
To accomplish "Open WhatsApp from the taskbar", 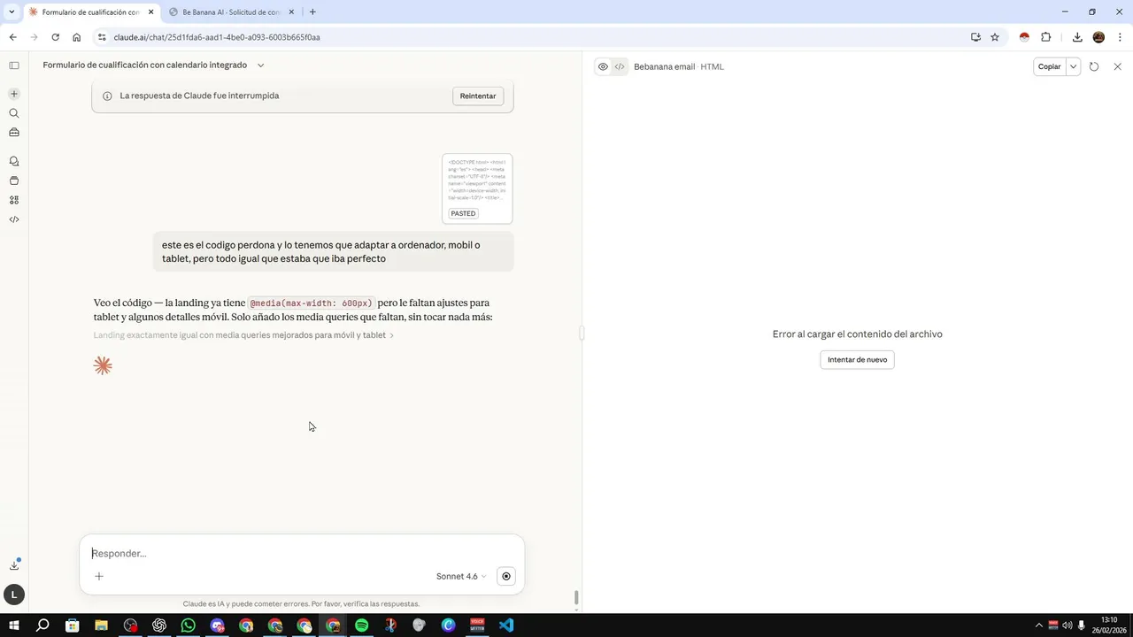I will pos(188,625).
